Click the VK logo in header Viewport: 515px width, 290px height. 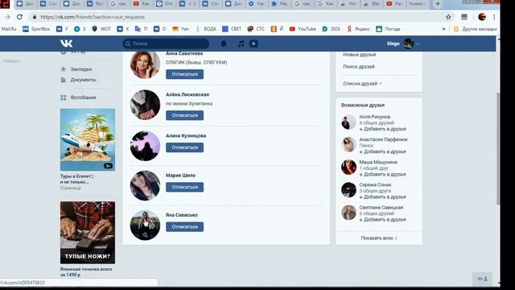coord(66,43)
